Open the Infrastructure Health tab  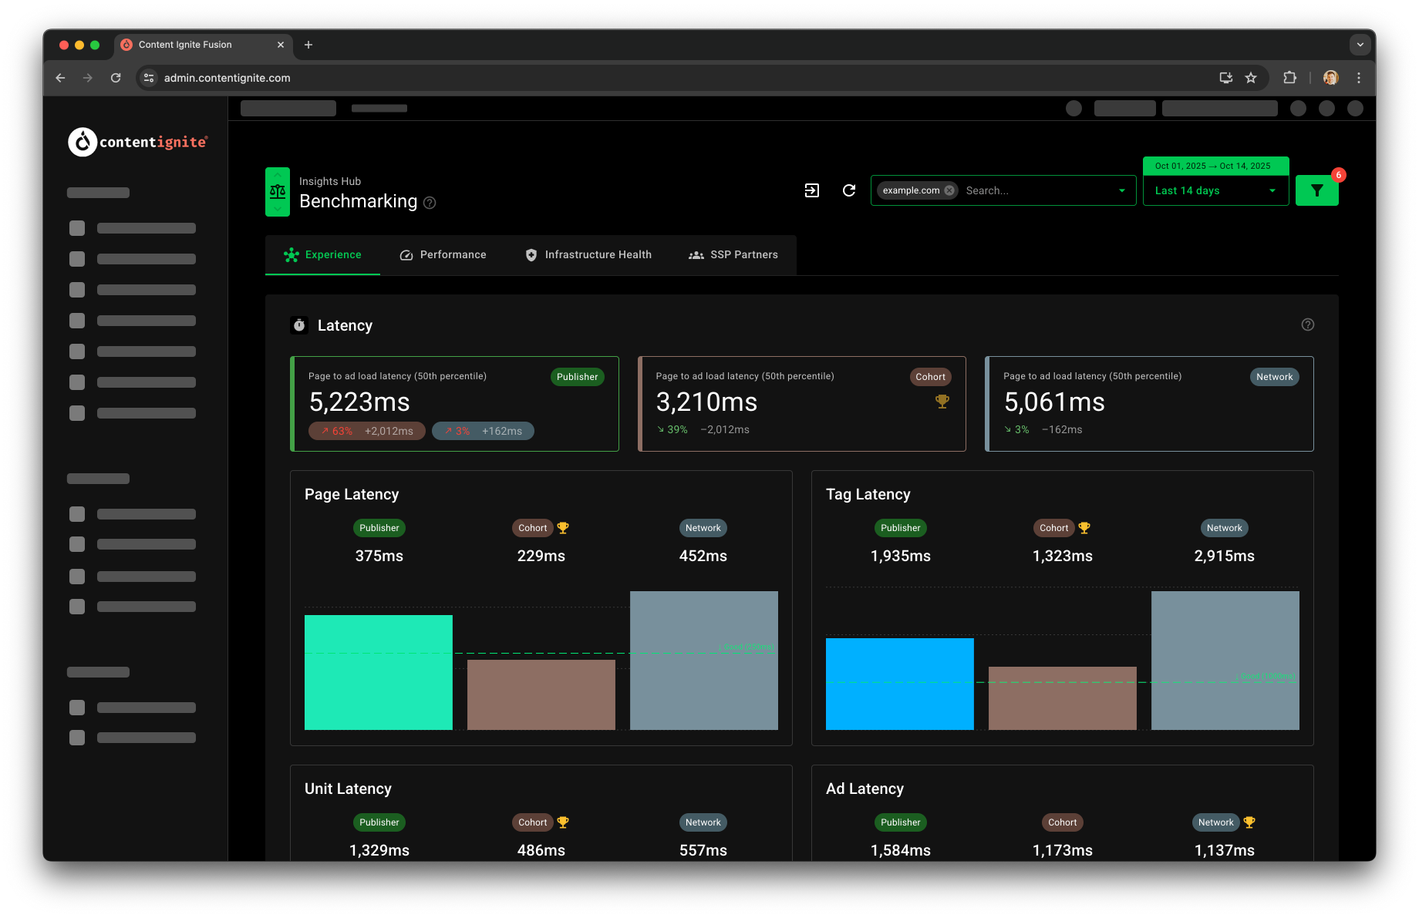(588, 255)
